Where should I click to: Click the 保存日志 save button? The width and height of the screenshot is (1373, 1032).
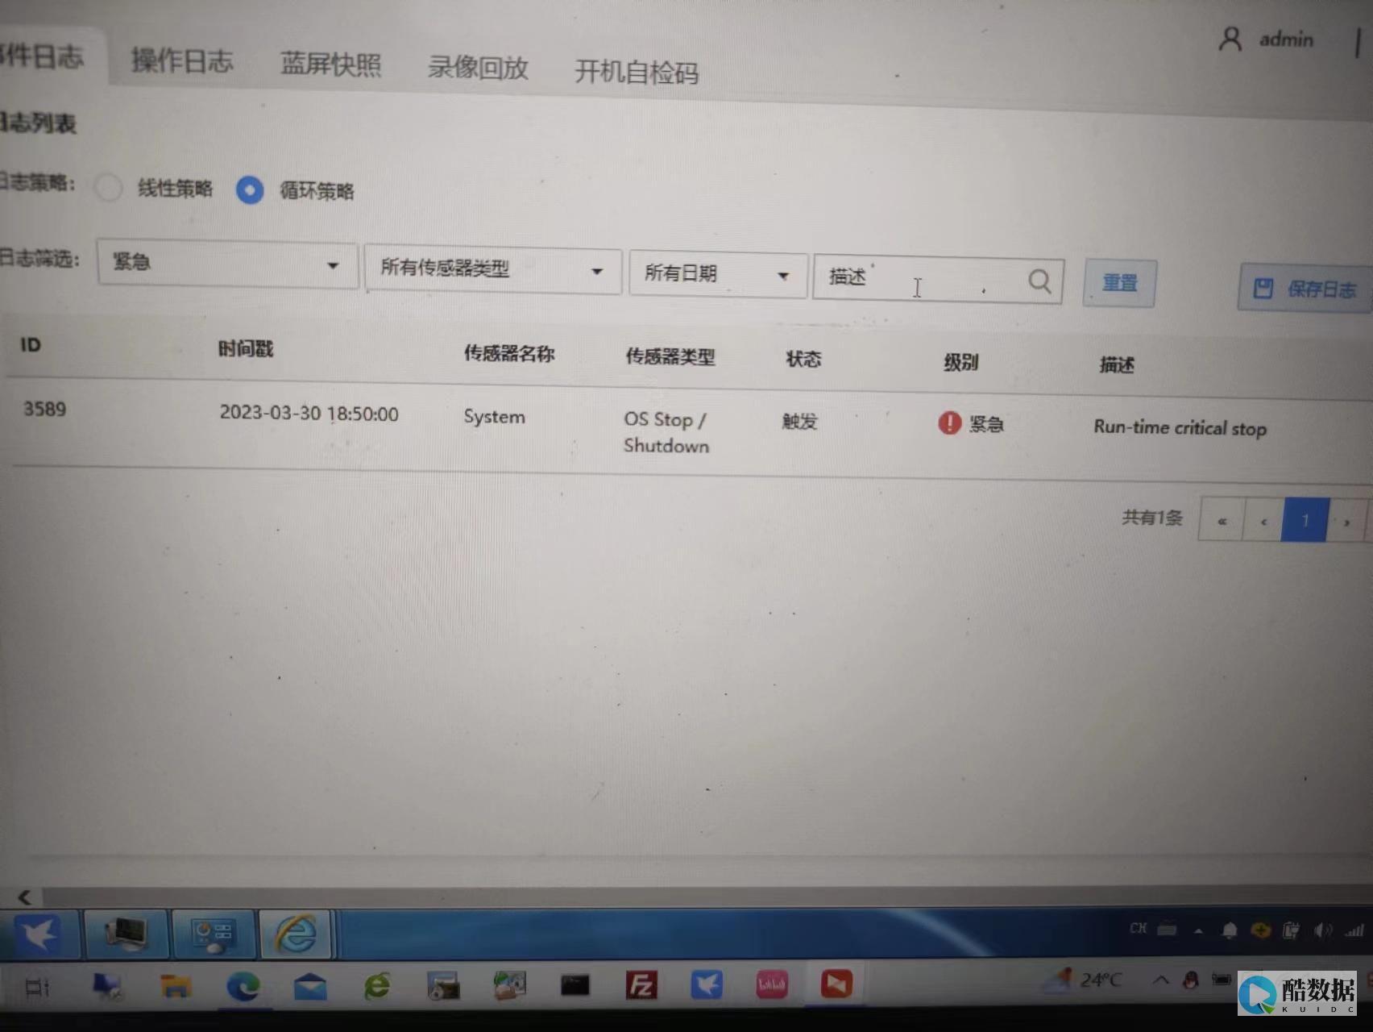coord(1305,288)
